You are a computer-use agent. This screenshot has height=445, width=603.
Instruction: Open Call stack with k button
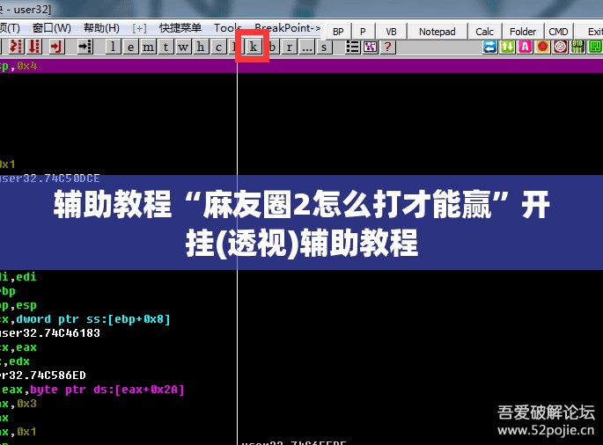pyautogui.click(x=253, y=47)
